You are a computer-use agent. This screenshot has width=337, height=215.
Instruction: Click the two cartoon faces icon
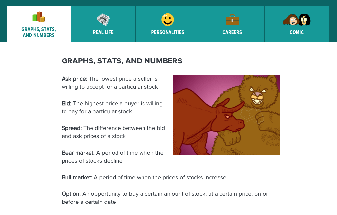[297, 20]
